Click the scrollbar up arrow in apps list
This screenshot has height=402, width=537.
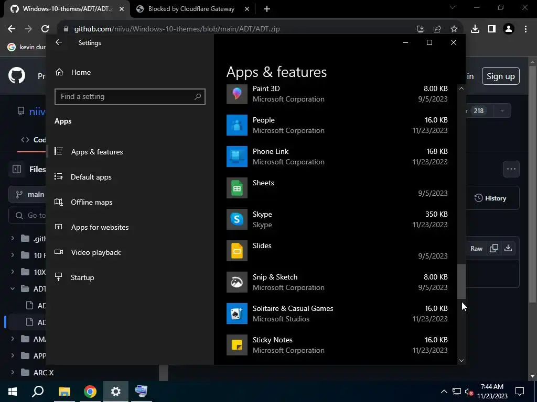[461, 88]
